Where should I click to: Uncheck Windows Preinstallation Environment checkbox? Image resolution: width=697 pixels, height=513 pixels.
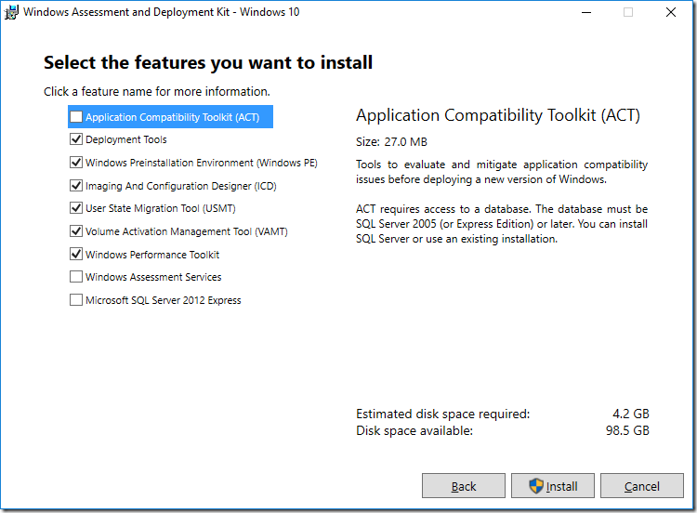click(76, 163)
